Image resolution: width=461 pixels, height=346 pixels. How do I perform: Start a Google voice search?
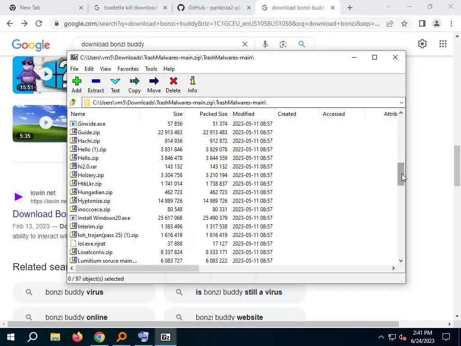coord(265,44)
